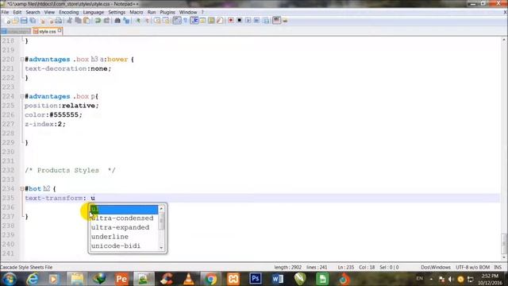Collapse the #bot h2 block at line 234
The height and width of the screenshot is (286, 508).
(x=22, y=188)
